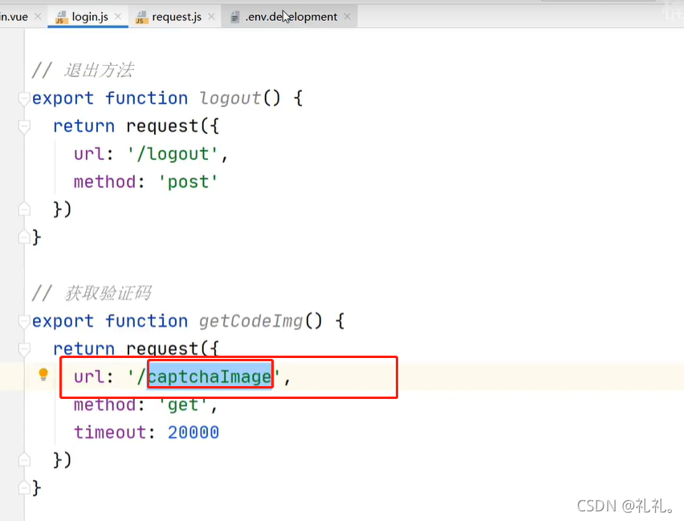Collapse the logout function fold marker
The image size is (684, 521).
point(24,99)
